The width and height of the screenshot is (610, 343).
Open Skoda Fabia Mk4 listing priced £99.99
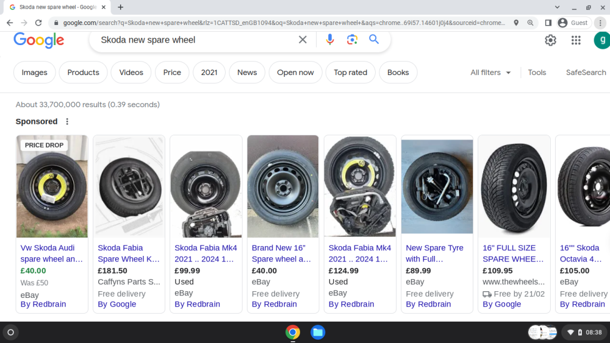click(206, 253)
